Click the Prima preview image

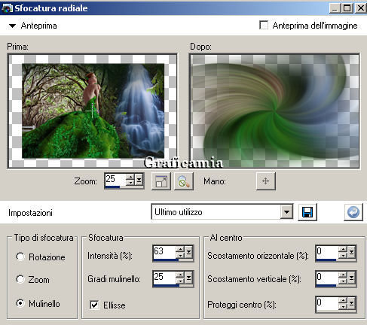pos(93,111)
